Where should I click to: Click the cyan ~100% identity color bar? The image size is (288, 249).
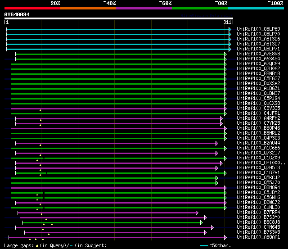(x=256, y=8)
